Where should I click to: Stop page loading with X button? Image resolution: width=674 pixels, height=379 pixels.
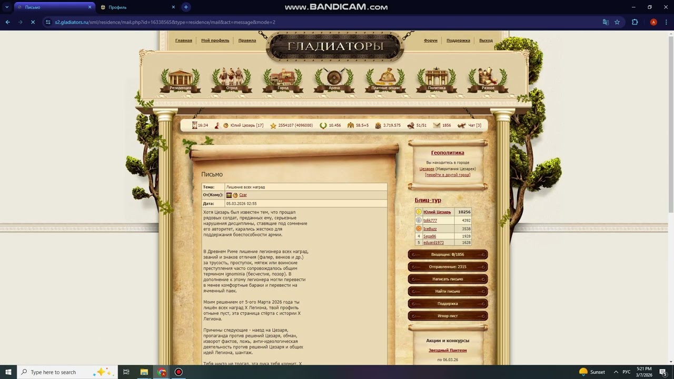click(33, 22)
